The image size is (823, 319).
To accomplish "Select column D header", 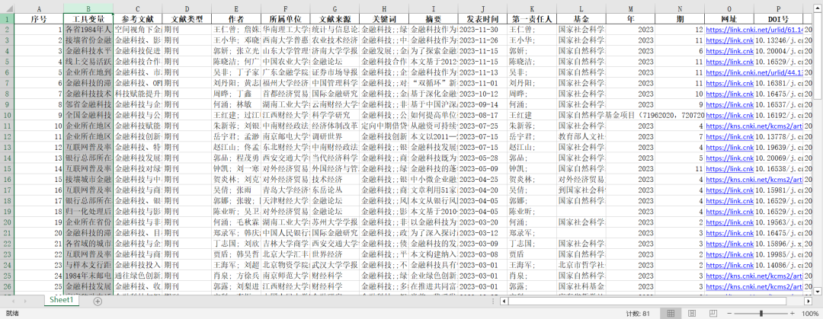I will (187, 9).
